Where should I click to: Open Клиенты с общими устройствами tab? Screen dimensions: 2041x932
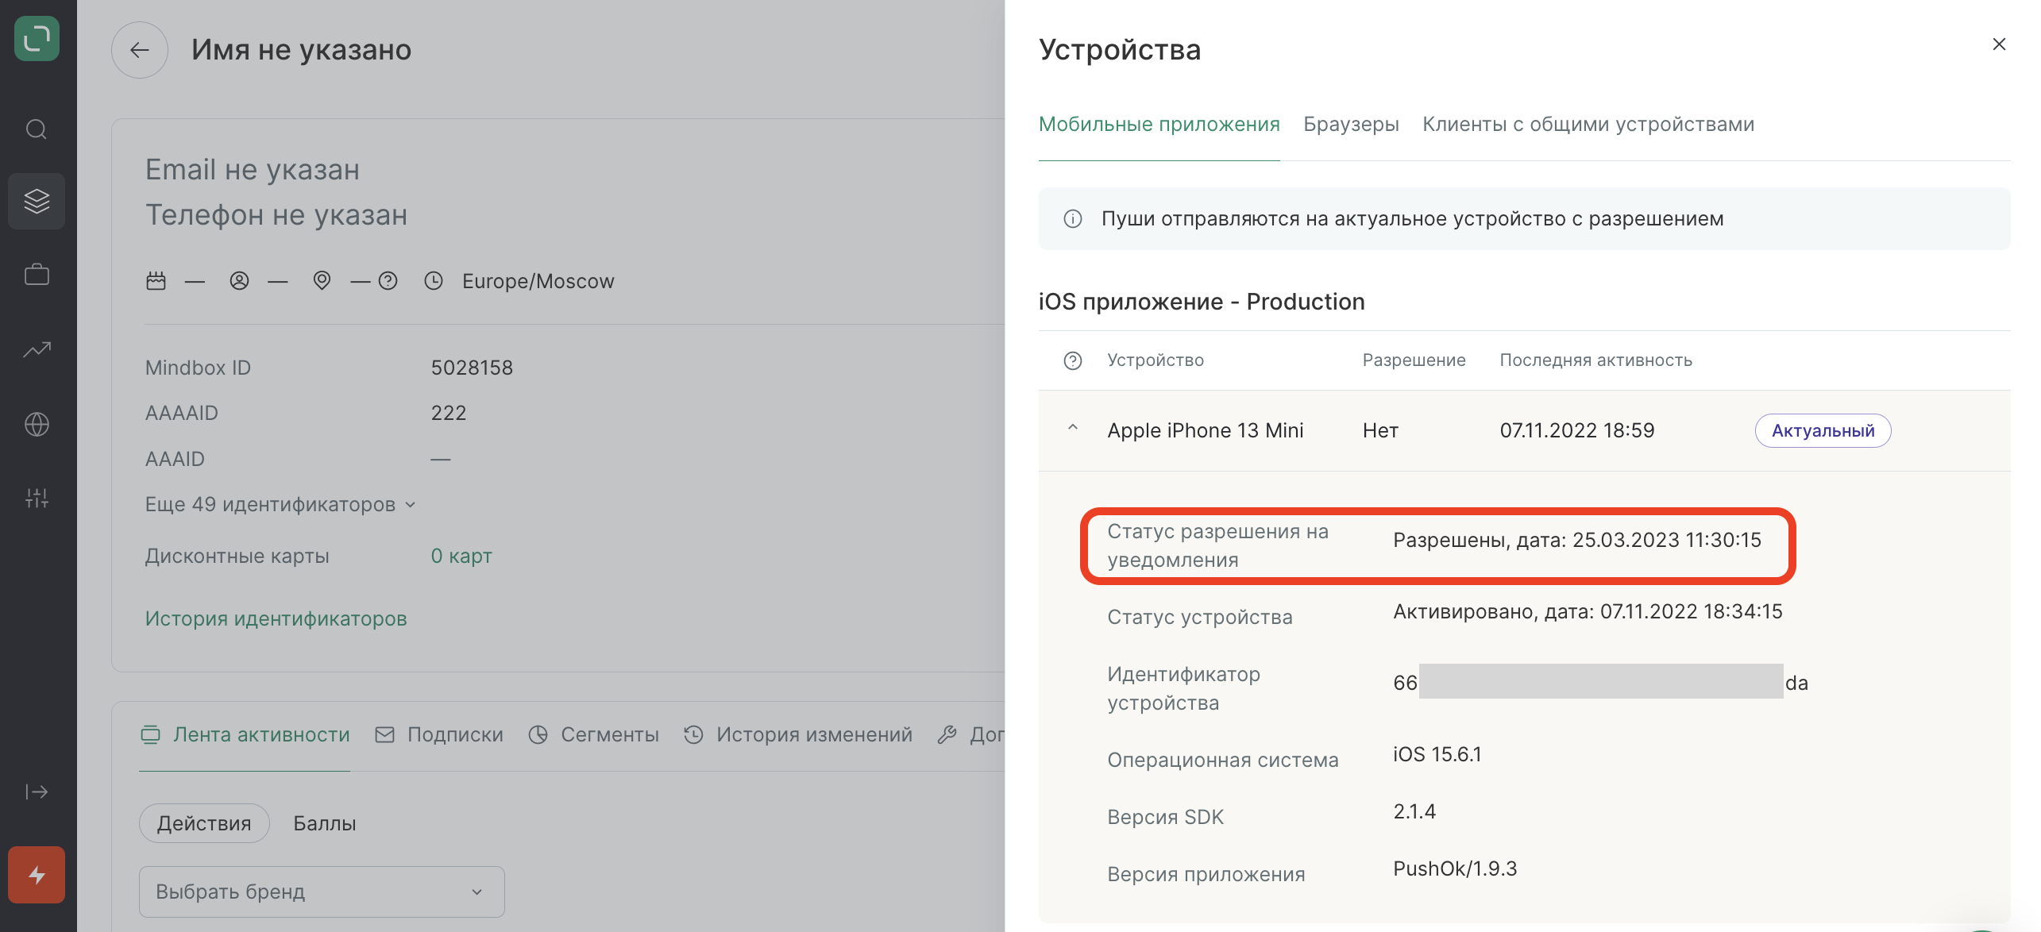1588,125
